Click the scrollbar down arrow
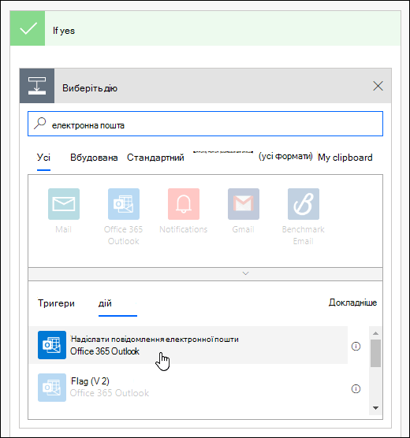410x438 pixels. click(375, 408)
